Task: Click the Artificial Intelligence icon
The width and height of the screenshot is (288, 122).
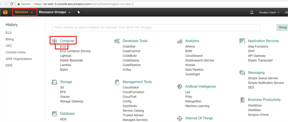Action: (180, 87)
